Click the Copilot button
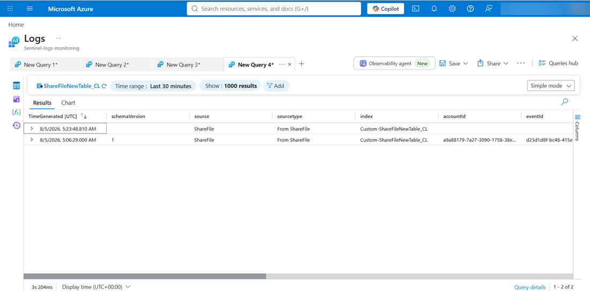 (x=386, y=9)
